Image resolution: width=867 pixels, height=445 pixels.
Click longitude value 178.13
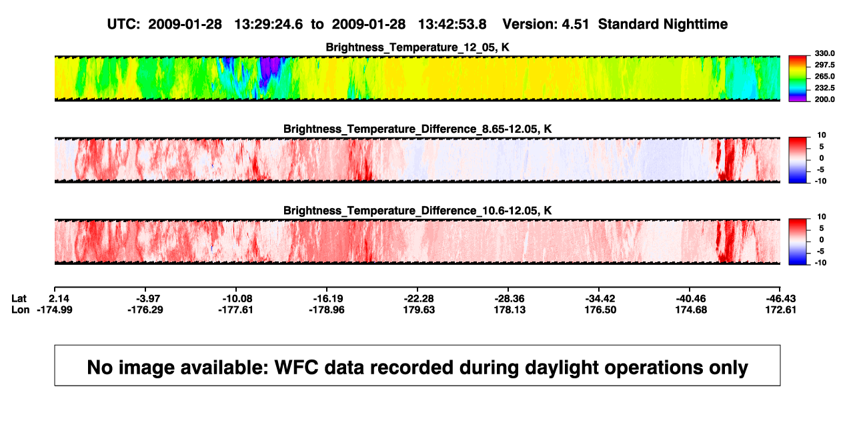[x=508, y=310]
